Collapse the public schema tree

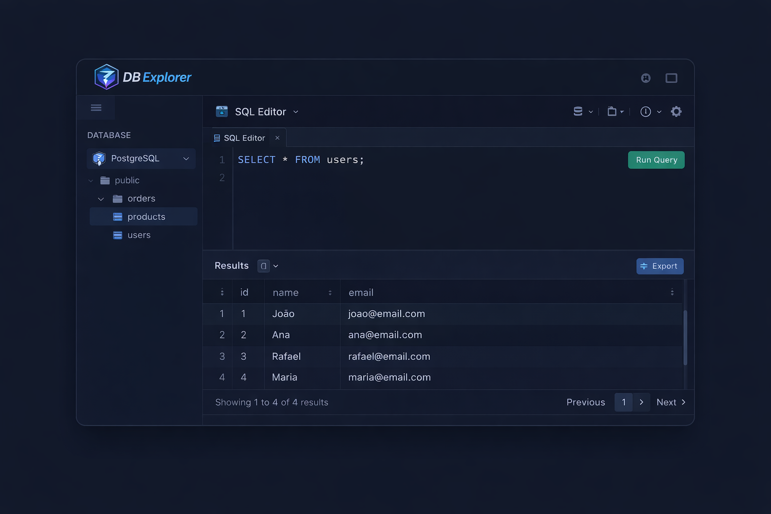(x=90, y=180)
